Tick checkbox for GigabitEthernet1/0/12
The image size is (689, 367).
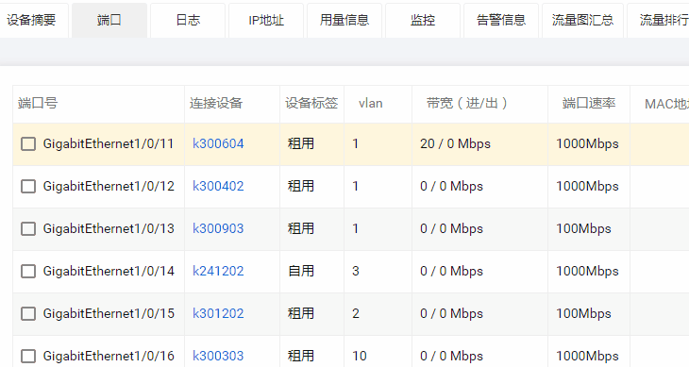(28, 186)
